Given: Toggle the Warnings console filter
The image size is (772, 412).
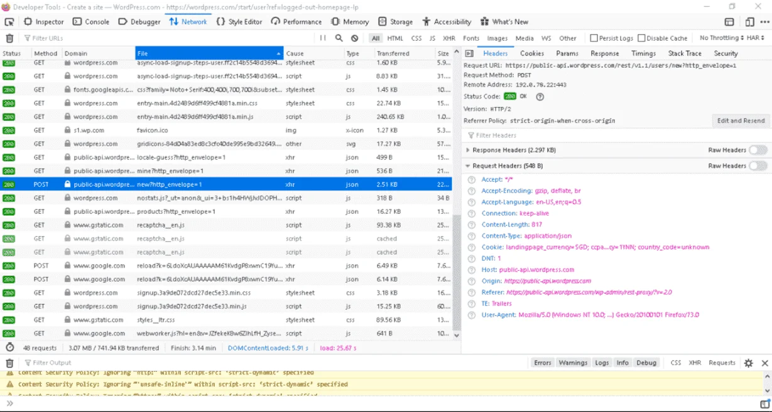Looking at the screenshot, I should pos(573,362).
